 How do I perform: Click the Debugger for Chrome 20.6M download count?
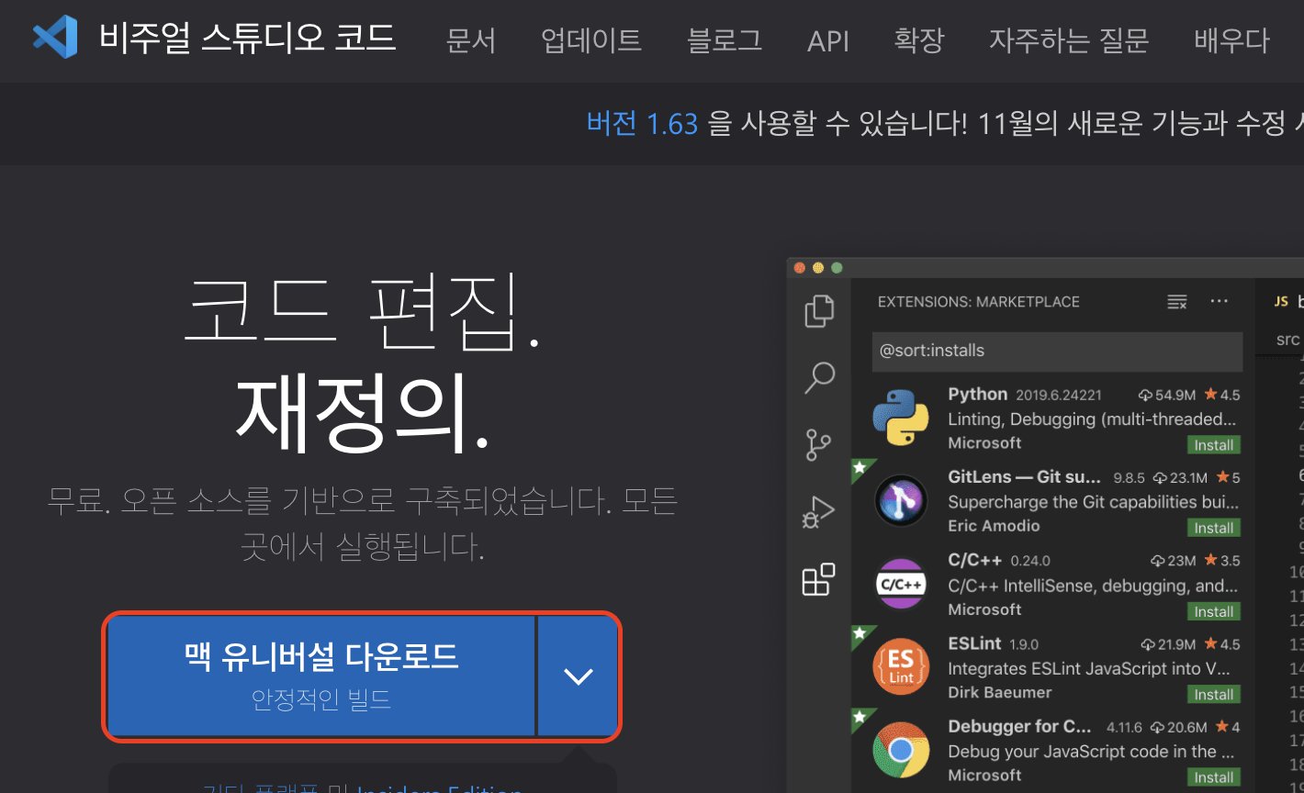(1179, 727)
